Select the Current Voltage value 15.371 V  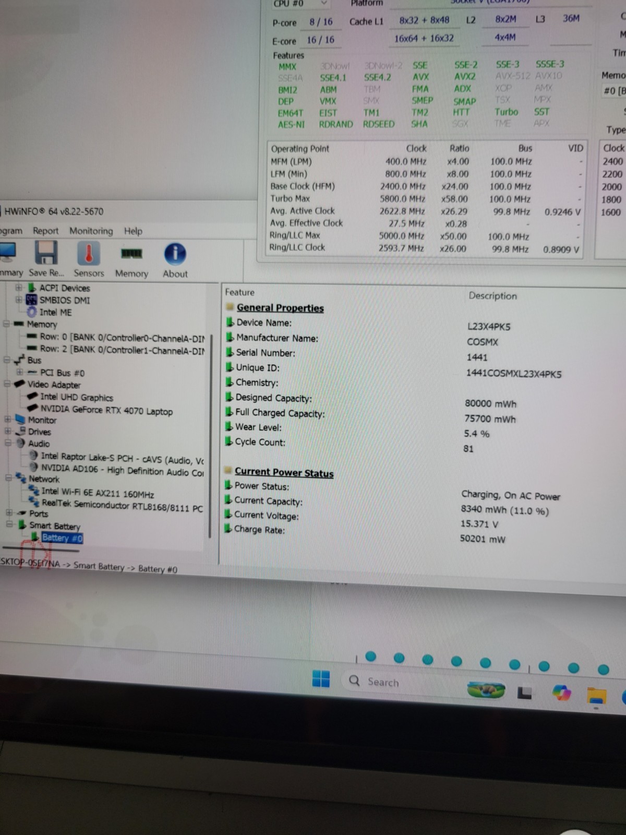click(x=479, y=523)
